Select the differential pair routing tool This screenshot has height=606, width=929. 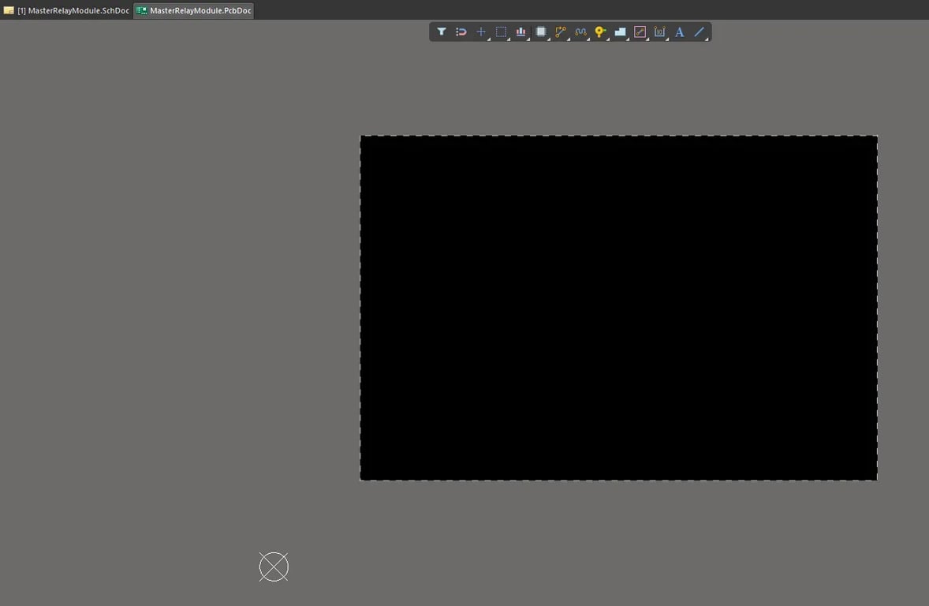(580, 32)
